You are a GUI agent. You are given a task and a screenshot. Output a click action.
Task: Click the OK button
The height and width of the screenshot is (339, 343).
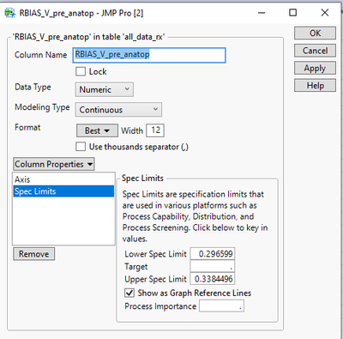(315, 33)
